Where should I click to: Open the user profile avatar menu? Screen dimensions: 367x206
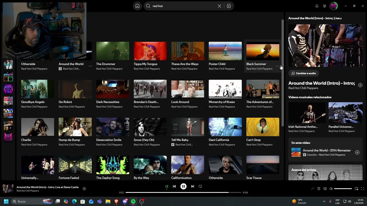334,6
